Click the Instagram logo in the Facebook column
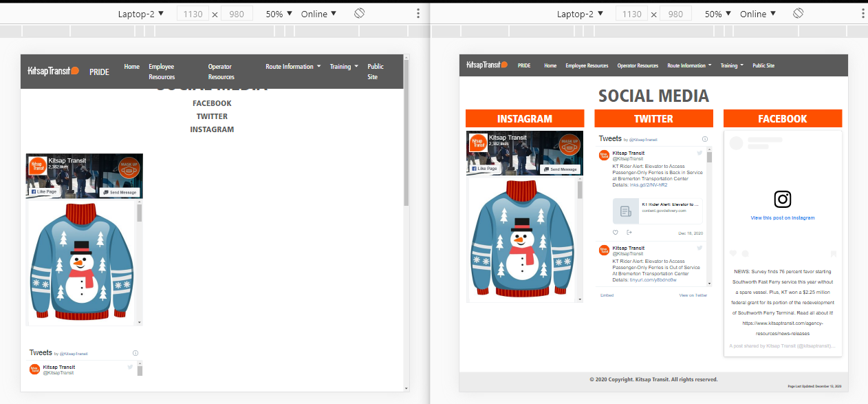This screenshot has height=404, width=868. pyautogui.click(x=782, y=200)
